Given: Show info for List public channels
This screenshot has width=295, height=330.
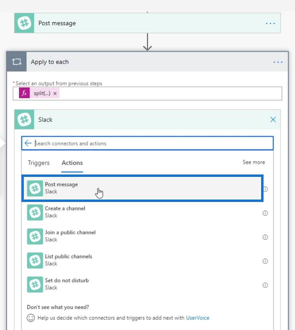Looking at the screenshot, I should [265, 261].
